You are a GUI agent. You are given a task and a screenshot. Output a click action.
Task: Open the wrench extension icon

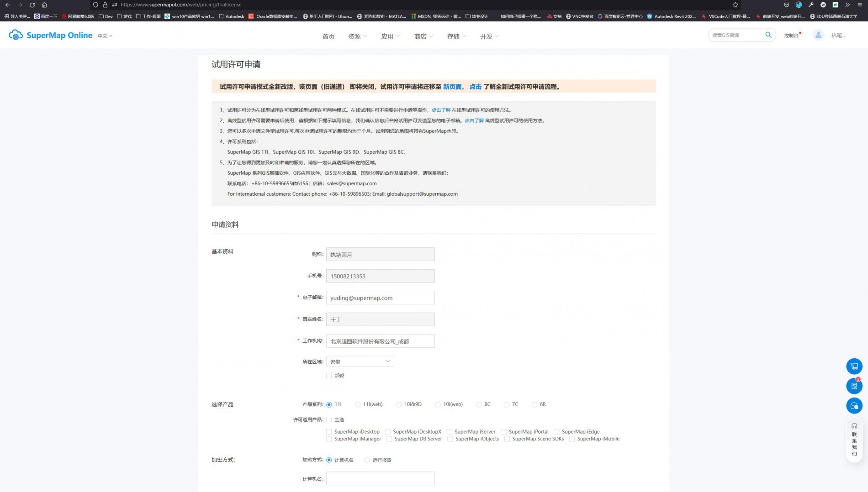[x=811, y=5]
